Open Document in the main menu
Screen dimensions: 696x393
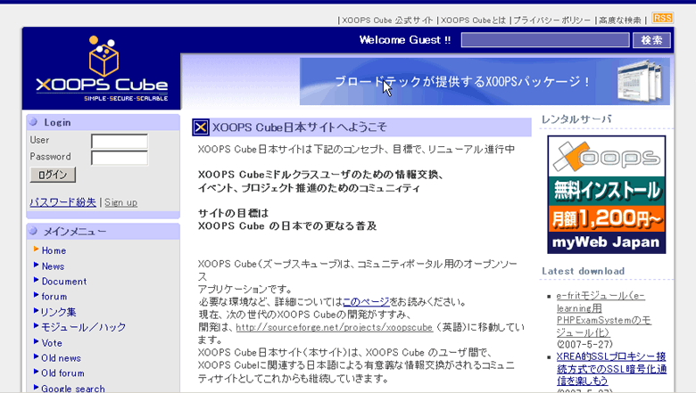64,282
